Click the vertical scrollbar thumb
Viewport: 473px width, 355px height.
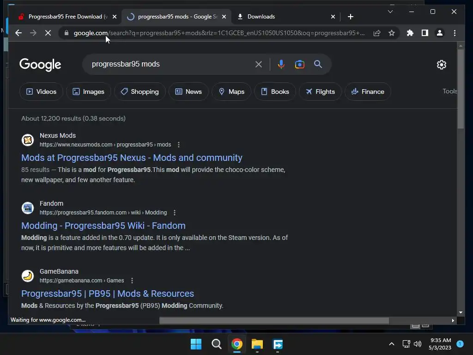pos(461,89)
